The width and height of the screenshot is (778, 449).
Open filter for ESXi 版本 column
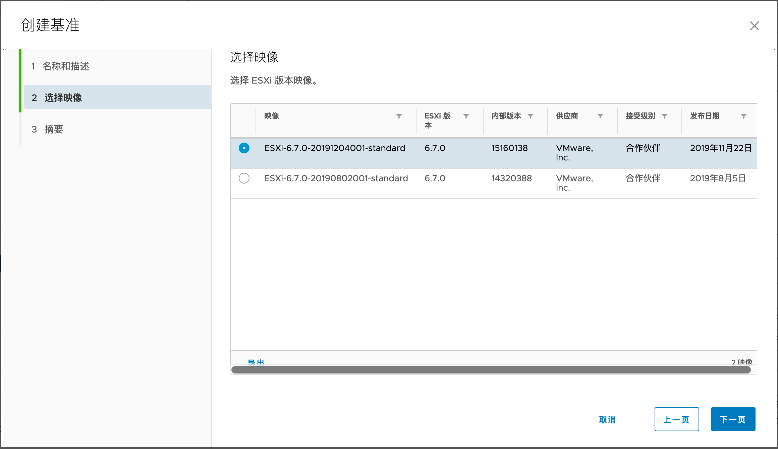pos(466,116)
